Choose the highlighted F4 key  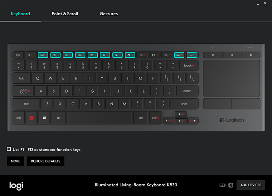coord(68,55)
